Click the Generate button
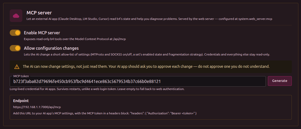Screen dimensions: 301x129 (x=280, y=81)
